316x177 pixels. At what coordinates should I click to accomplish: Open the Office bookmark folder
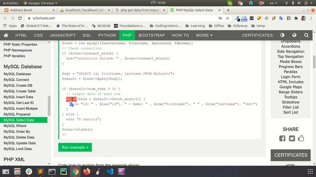(216, 26)
